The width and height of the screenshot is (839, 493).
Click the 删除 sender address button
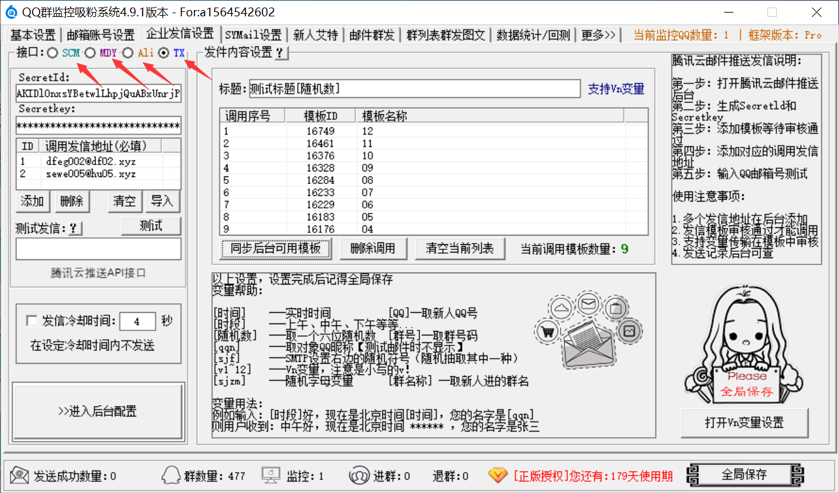point(72,202)
